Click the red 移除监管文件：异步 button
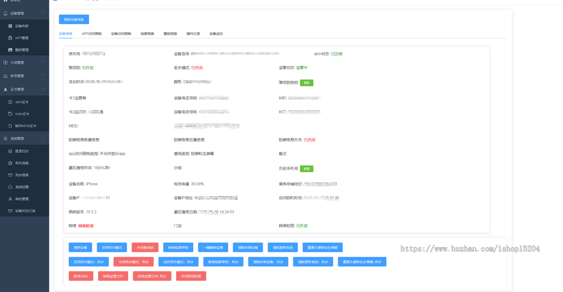Image resolution: width=563 pixels, height=292 pixels. point(152,276)
